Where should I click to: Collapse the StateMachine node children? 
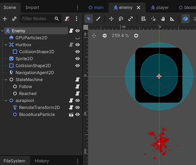click(6, 80)
